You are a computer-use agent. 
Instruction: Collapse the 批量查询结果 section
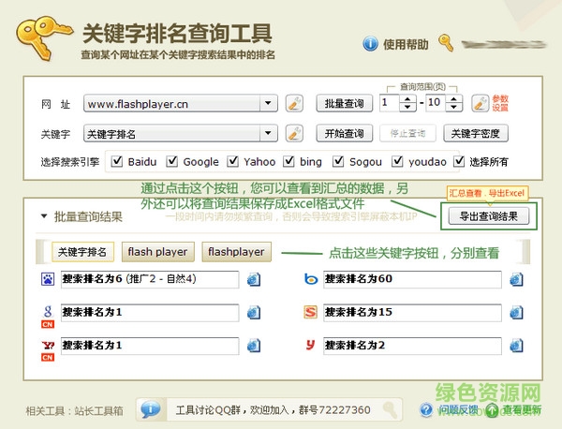click(x=44, y=216)
